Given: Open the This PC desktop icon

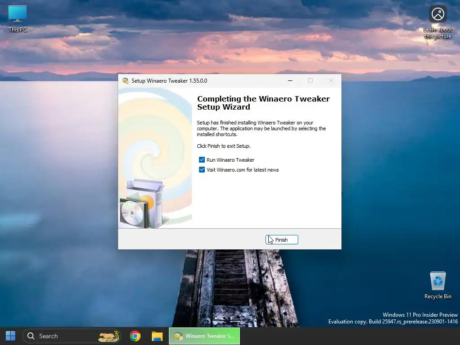Looking at the screenshot, I should [x=18, y=18].
